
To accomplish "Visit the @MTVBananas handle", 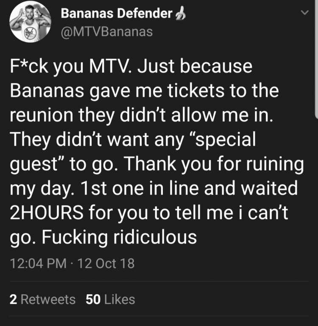I will 107,32.
